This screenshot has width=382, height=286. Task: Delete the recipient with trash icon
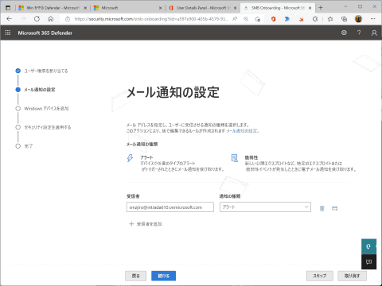tap(322, 208)
